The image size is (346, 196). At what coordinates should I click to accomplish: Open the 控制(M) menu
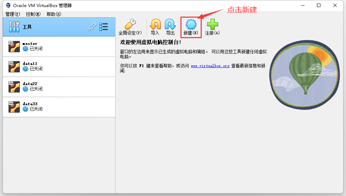click(33, 14)
